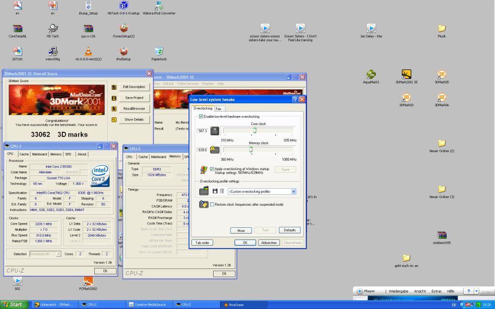Viewport: 495px width, 309px height.
Task: Click the Memory clock slider handle
Action: coord(251,150)
